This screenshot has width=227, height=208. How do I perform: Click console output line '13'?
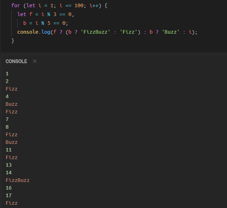coord(8,165)
